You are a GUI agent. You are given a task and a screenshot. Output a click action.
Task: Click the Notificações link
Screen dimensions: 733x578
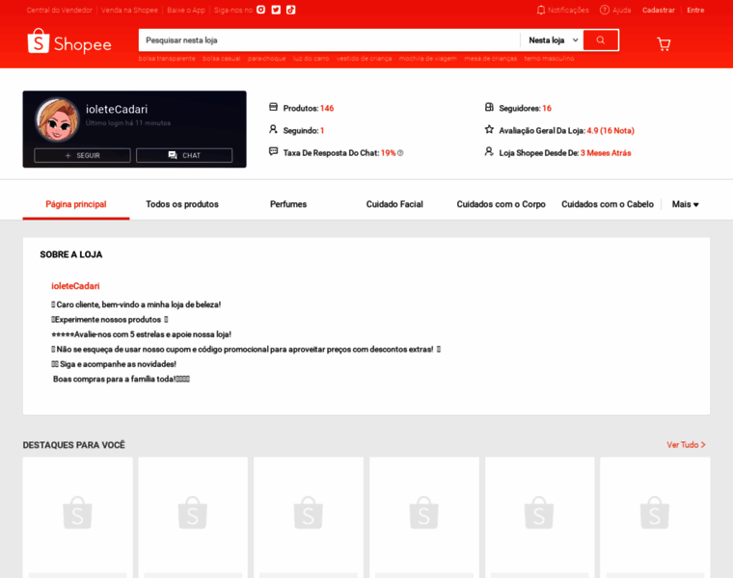(x=568, y=11)
